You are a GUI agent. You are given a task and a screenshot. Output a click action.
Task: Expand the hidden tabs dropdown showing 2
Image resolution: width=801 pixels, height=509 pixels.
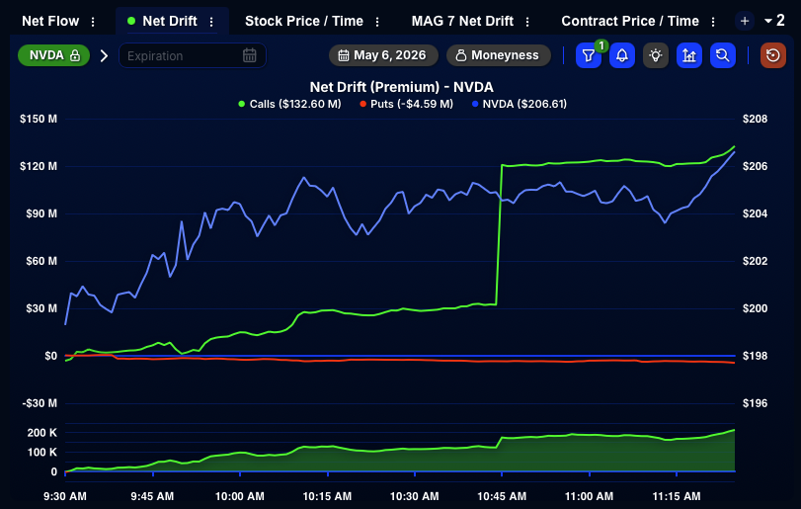[x=774, y=21]
